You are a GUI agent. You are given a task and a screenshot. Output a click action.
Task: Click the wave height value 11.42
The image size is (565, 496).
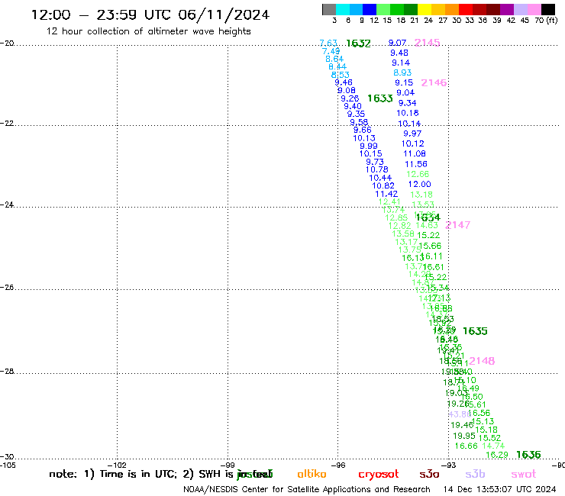click(386, 194)
